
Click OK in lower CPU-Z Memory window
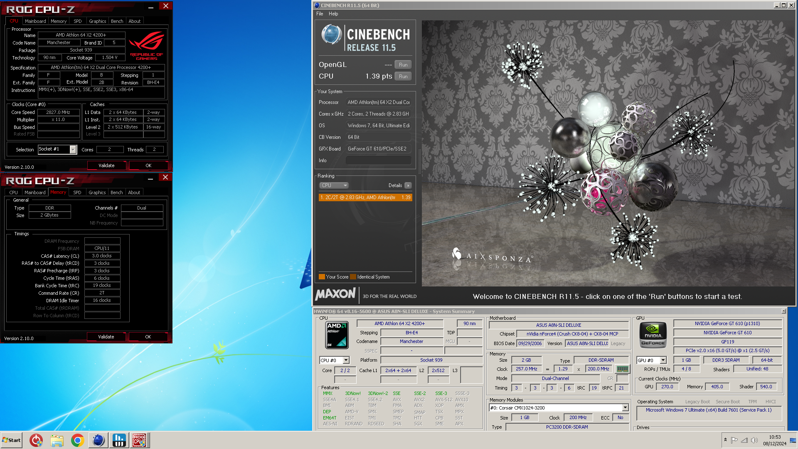[x=148, y=337]
